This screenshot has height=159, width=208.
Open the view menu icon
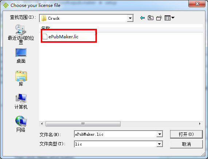pyautogui.click(x=169, y=18)
